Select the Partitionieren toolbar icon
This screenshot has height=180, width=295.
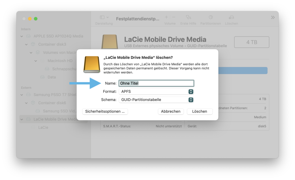click(x=211, y=17)
